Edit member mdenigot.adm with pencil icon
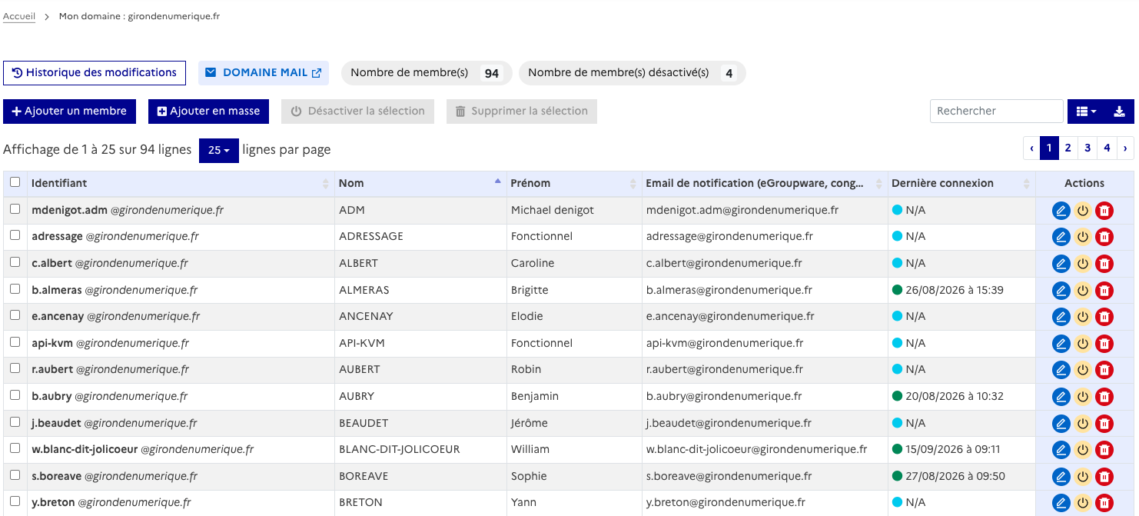The image size is (1139, 516). click(1061, 210)
